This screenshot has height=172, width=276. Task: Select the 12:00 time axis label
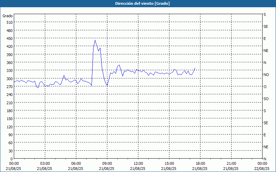click(x=138, y=164)
